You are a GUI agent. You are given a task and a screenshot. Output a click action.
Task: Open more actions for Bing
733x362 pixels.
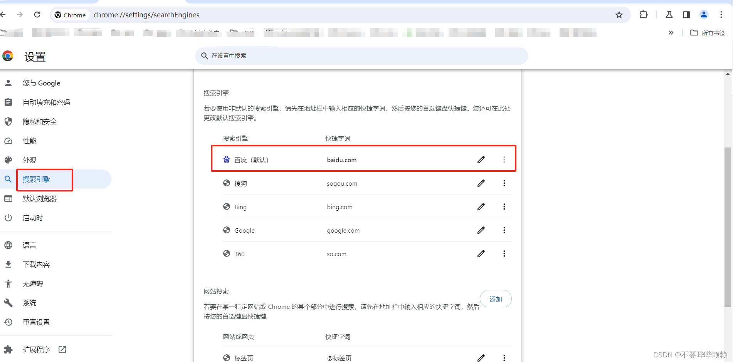coord(504,206)
